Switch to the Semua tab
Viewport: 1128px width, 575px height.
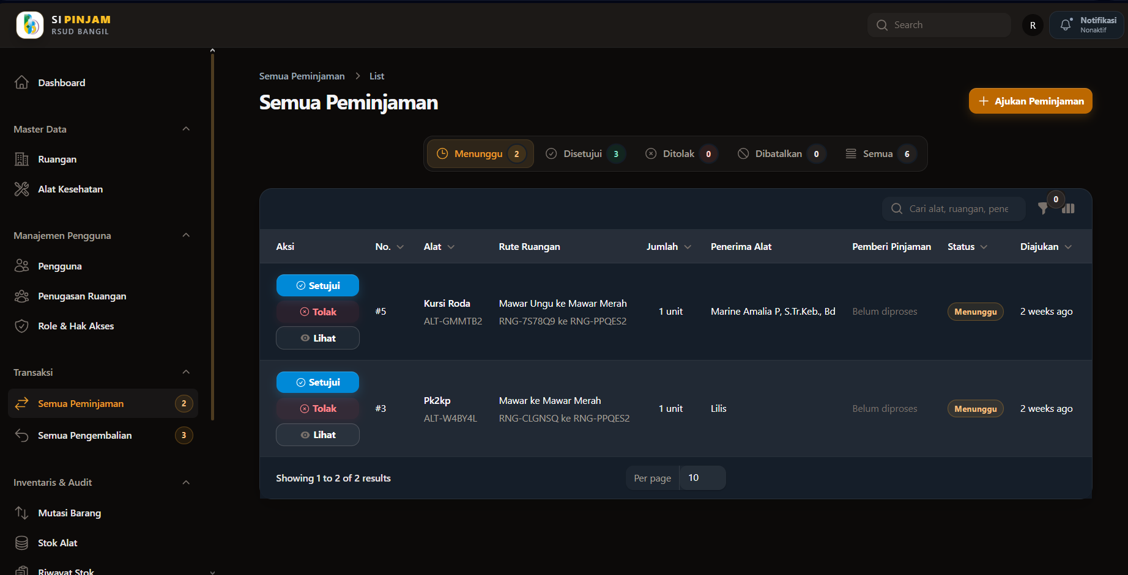click(x=881, y=153)
